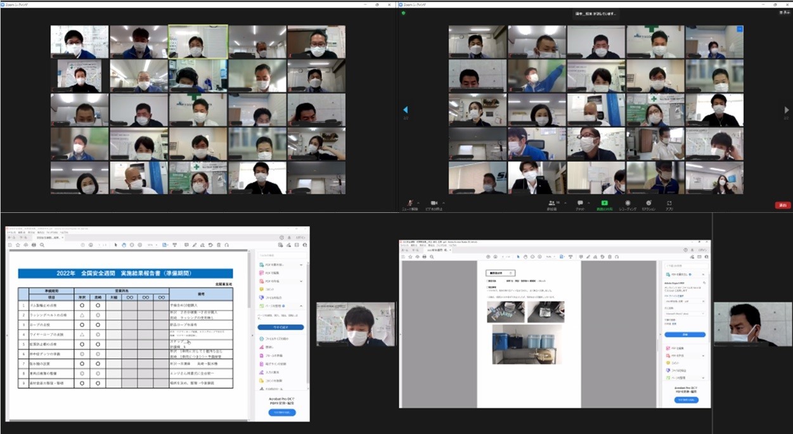Open Microsoft Word format dropdown in right Acrobat
793x434 pixels.
(x=685, y=314)
